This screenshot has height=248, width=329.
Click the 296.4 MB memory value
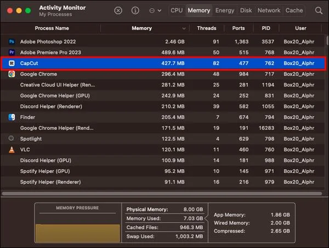click(x=173, y=74)
